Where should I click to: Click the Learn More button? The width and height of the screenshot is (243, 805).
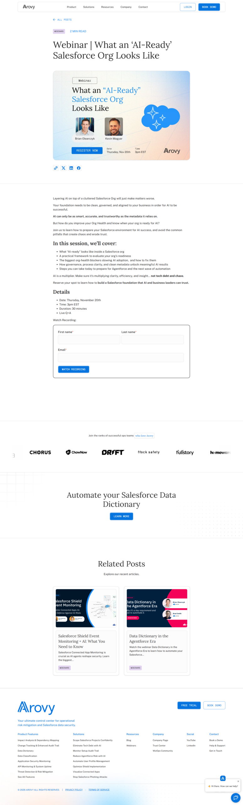121,516
